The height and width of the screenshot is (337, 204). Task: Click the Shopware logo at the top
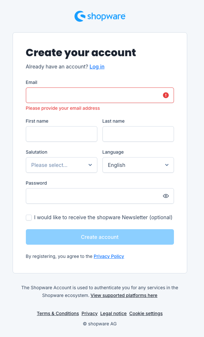[x=100, y=16]
